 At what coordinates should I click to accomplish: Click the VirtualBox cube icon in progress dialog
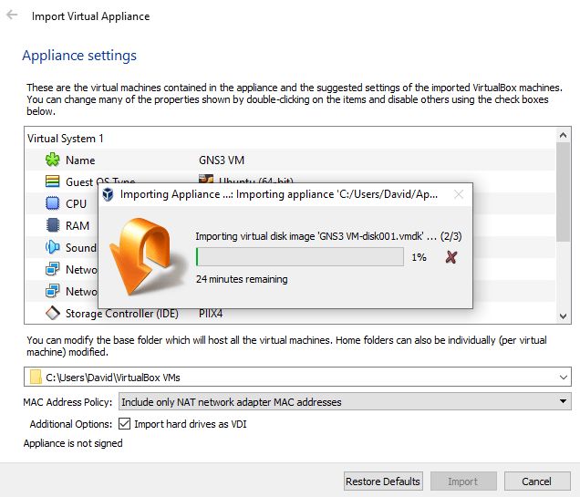click(x=108, y=194)
